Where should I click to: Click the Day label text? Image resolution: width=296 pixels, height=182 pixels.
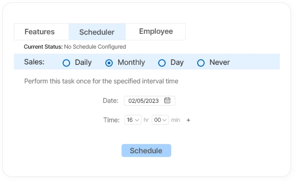pos(177,63)
